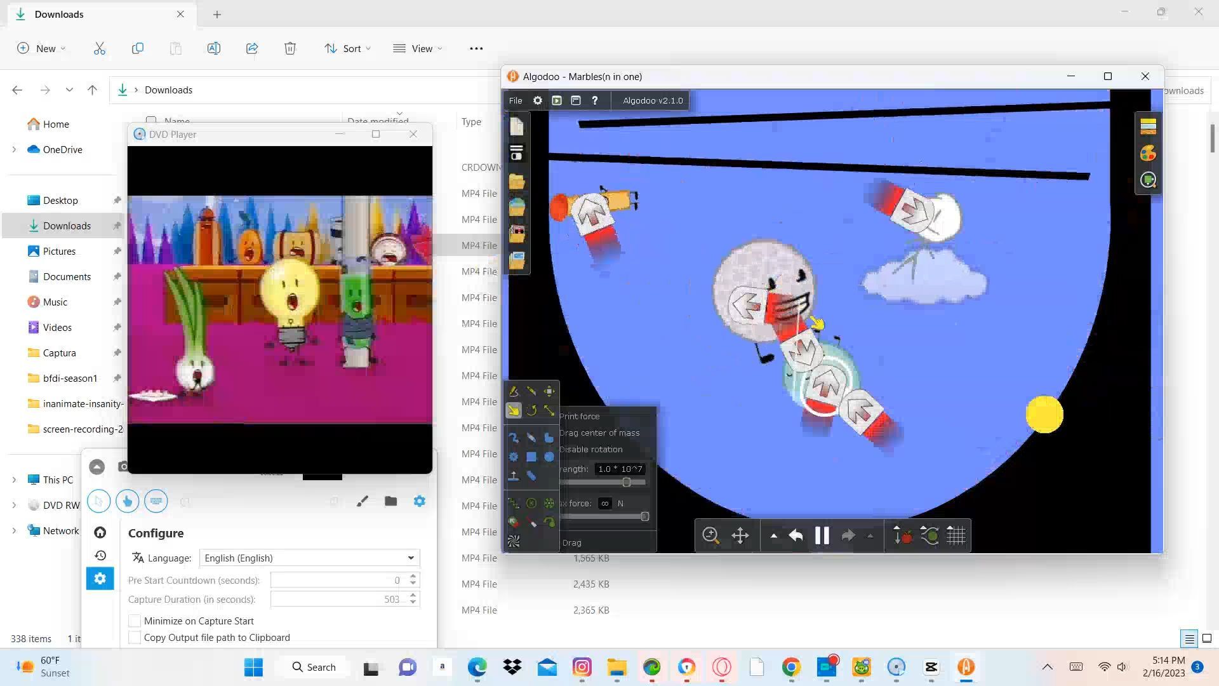This screenshot has width=1219, height=686.
Task: Open the Sort dropdown in File Explorer
Action: [347, 48]
